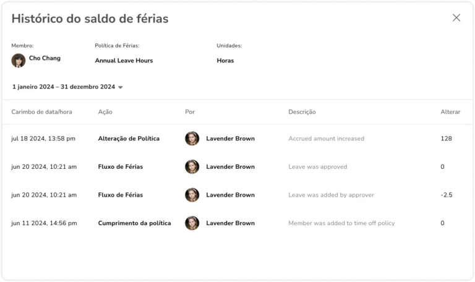Click the Cho Chang member name
Image resolution: width=475 pixels, height=282 pixels.
pyautogui.click(x=45, y=58)
